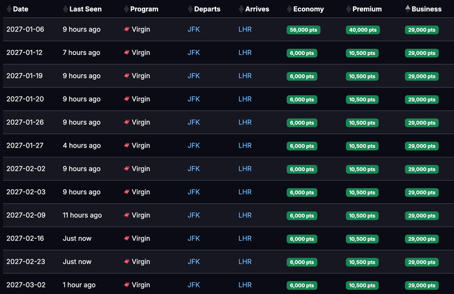This screenshot has width=454, height=294.
Task: Click Business 29,000 pts badge for 2027-02-02
Action: [x=422, y=169]
